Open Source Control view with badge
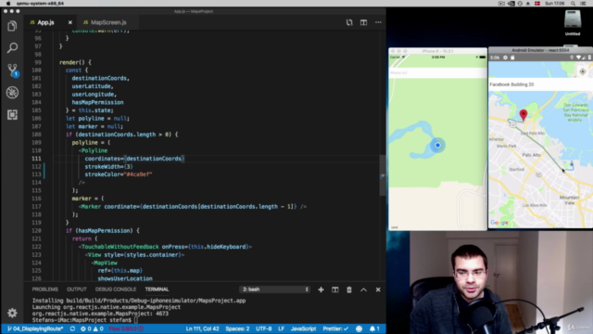The height and width of the screenshot is (334, 593). click(x=12, y=71)
